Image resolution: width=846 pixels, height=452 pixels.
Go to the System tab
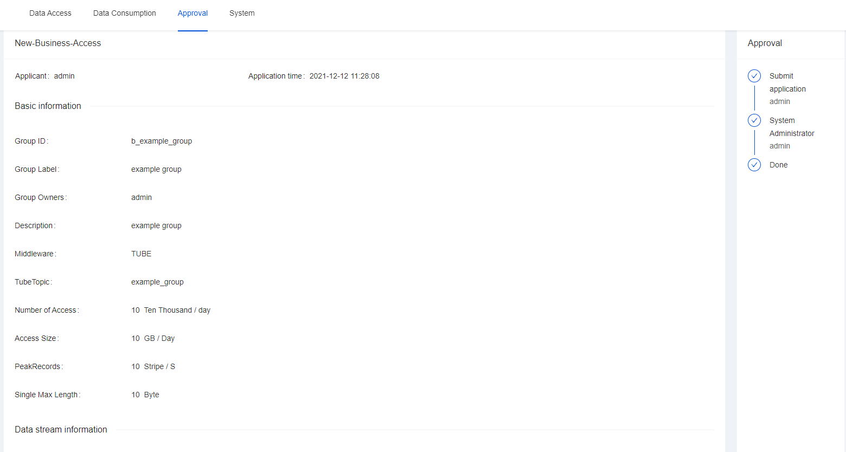pos(242,13)
